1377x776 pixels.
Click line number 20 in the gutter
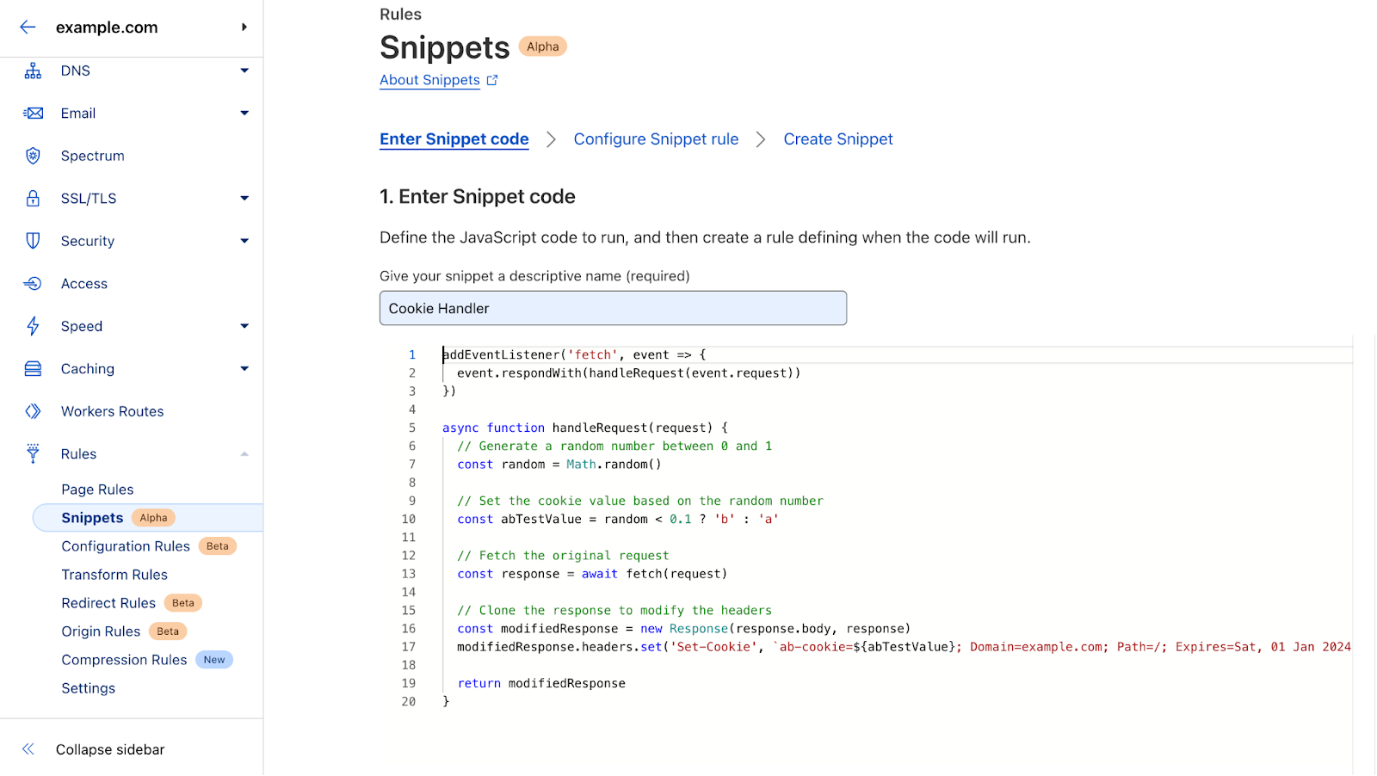408,702
